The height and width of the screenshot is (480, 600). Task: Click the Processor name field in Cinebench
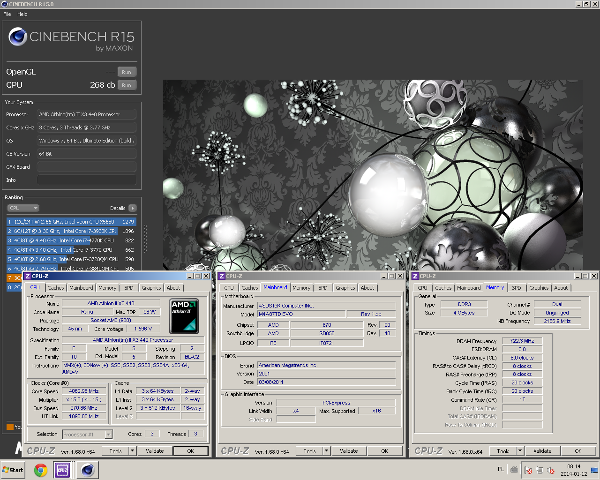(87, 114)
